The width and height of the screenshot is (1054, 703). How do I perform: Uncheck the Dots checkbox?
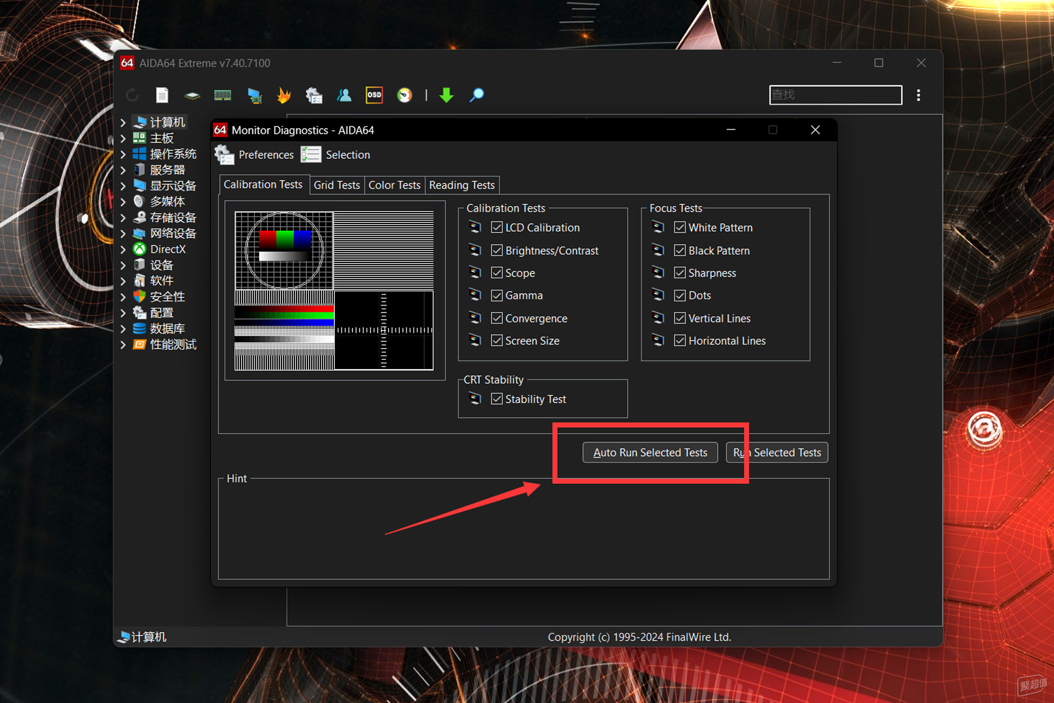pos(680,295)
